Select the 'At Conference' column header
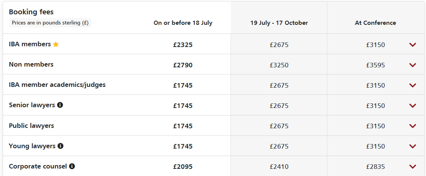426x176 pixels. (x=375, y=23)
